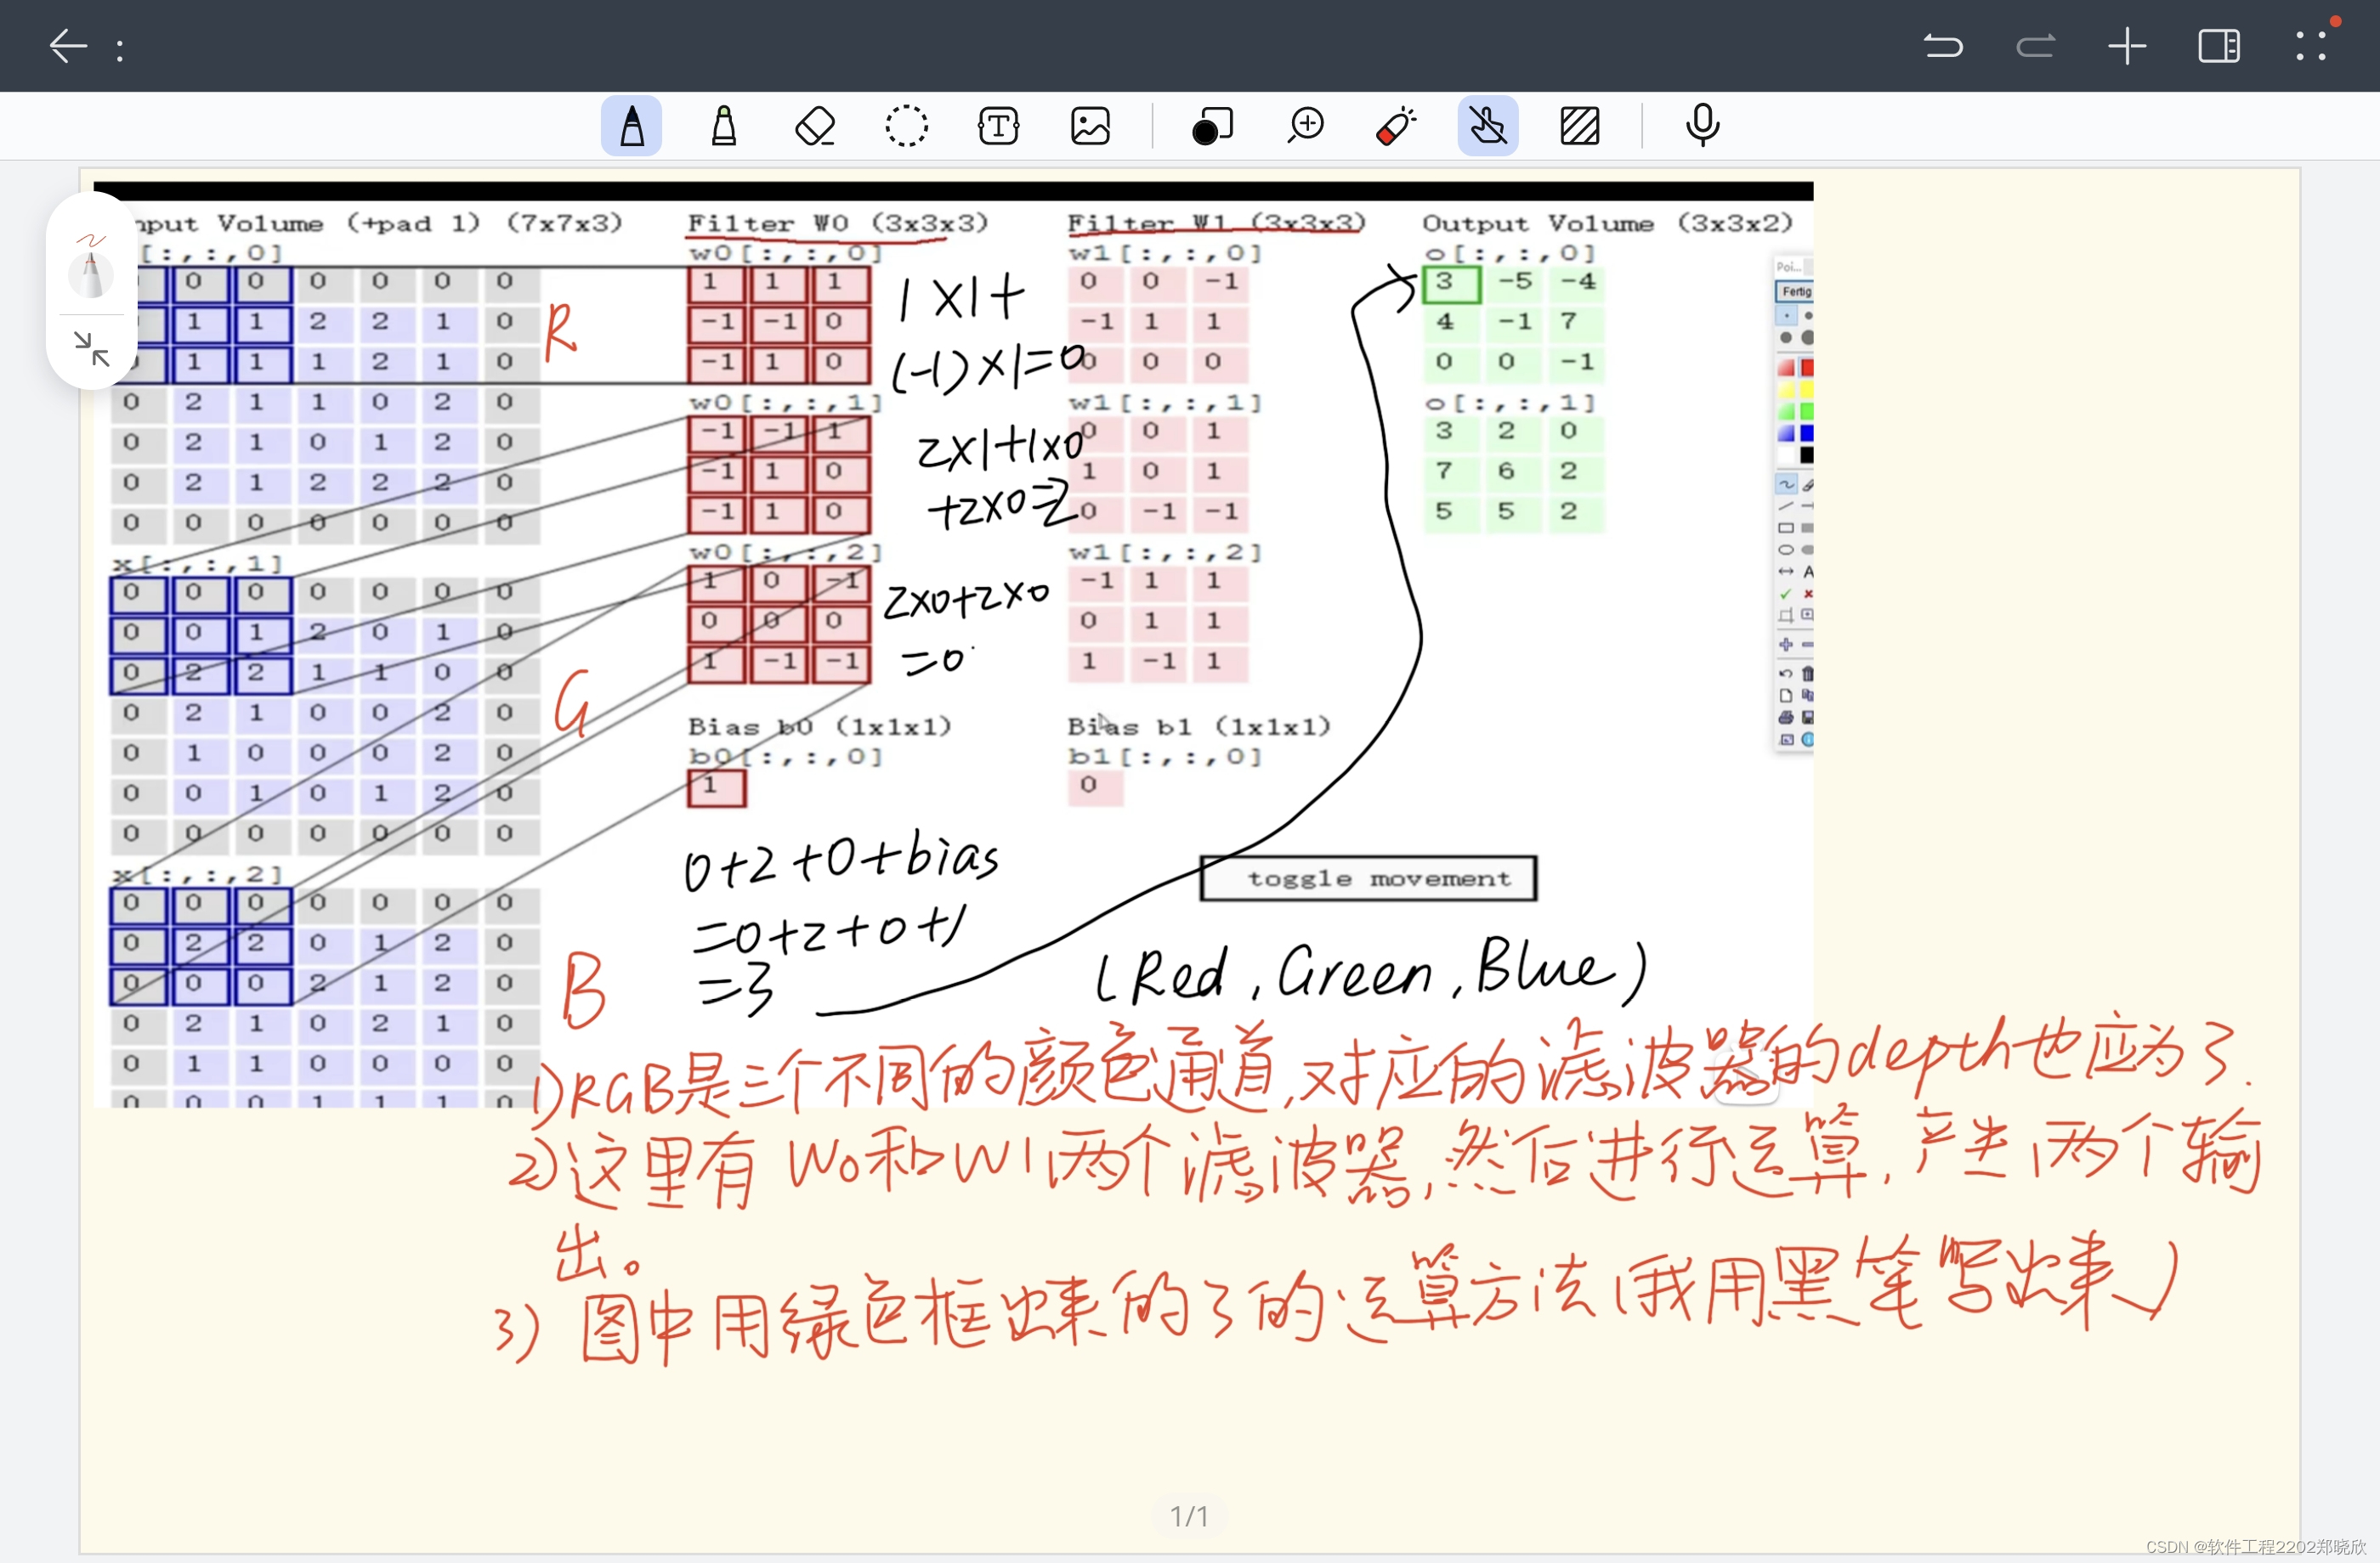Select the zoom magnifier tool
The image size is (2380, 1563).
point(1305,127)
